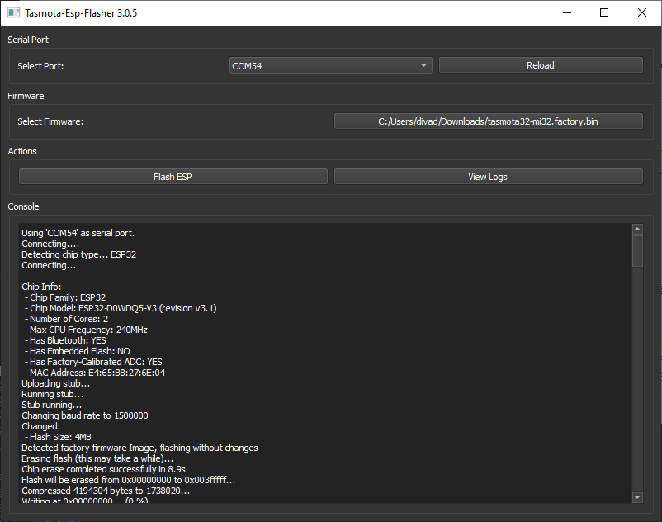Open View Logs

click(489, 177)
